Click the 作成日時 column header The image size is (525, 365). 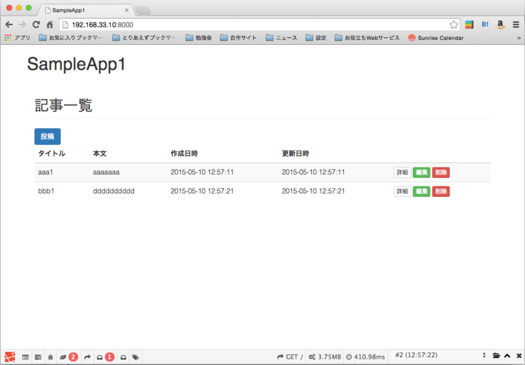click(184, 154)
